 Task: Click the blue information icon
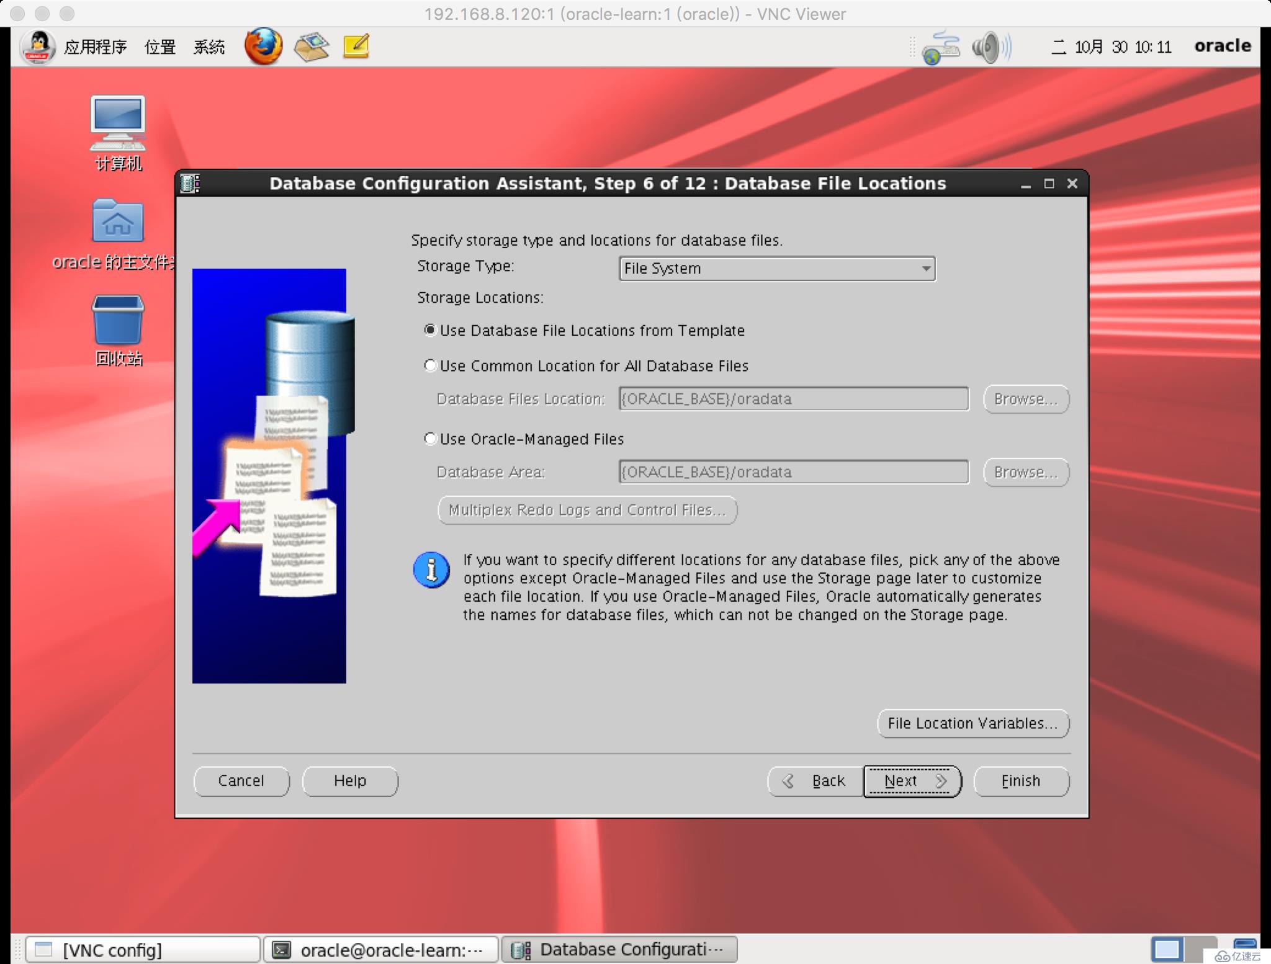[x=431, y=569]
